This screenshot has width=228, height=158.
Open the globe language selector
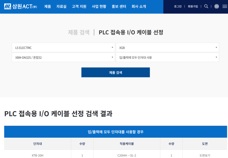coord(216,6)
